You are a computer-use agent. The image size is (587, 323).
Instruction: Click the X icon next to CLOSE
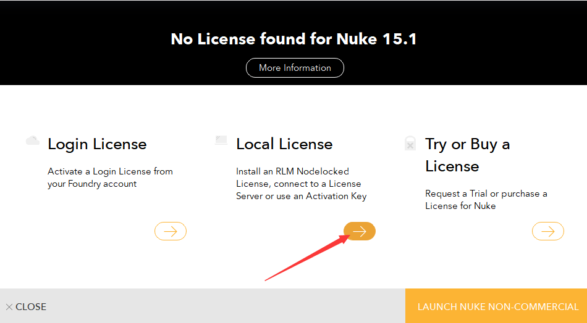pos(9,307)
